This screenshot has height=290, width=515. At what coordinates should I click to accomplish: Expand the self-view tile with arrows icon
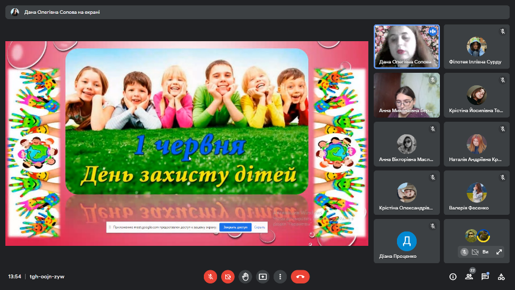pos(499,252)
